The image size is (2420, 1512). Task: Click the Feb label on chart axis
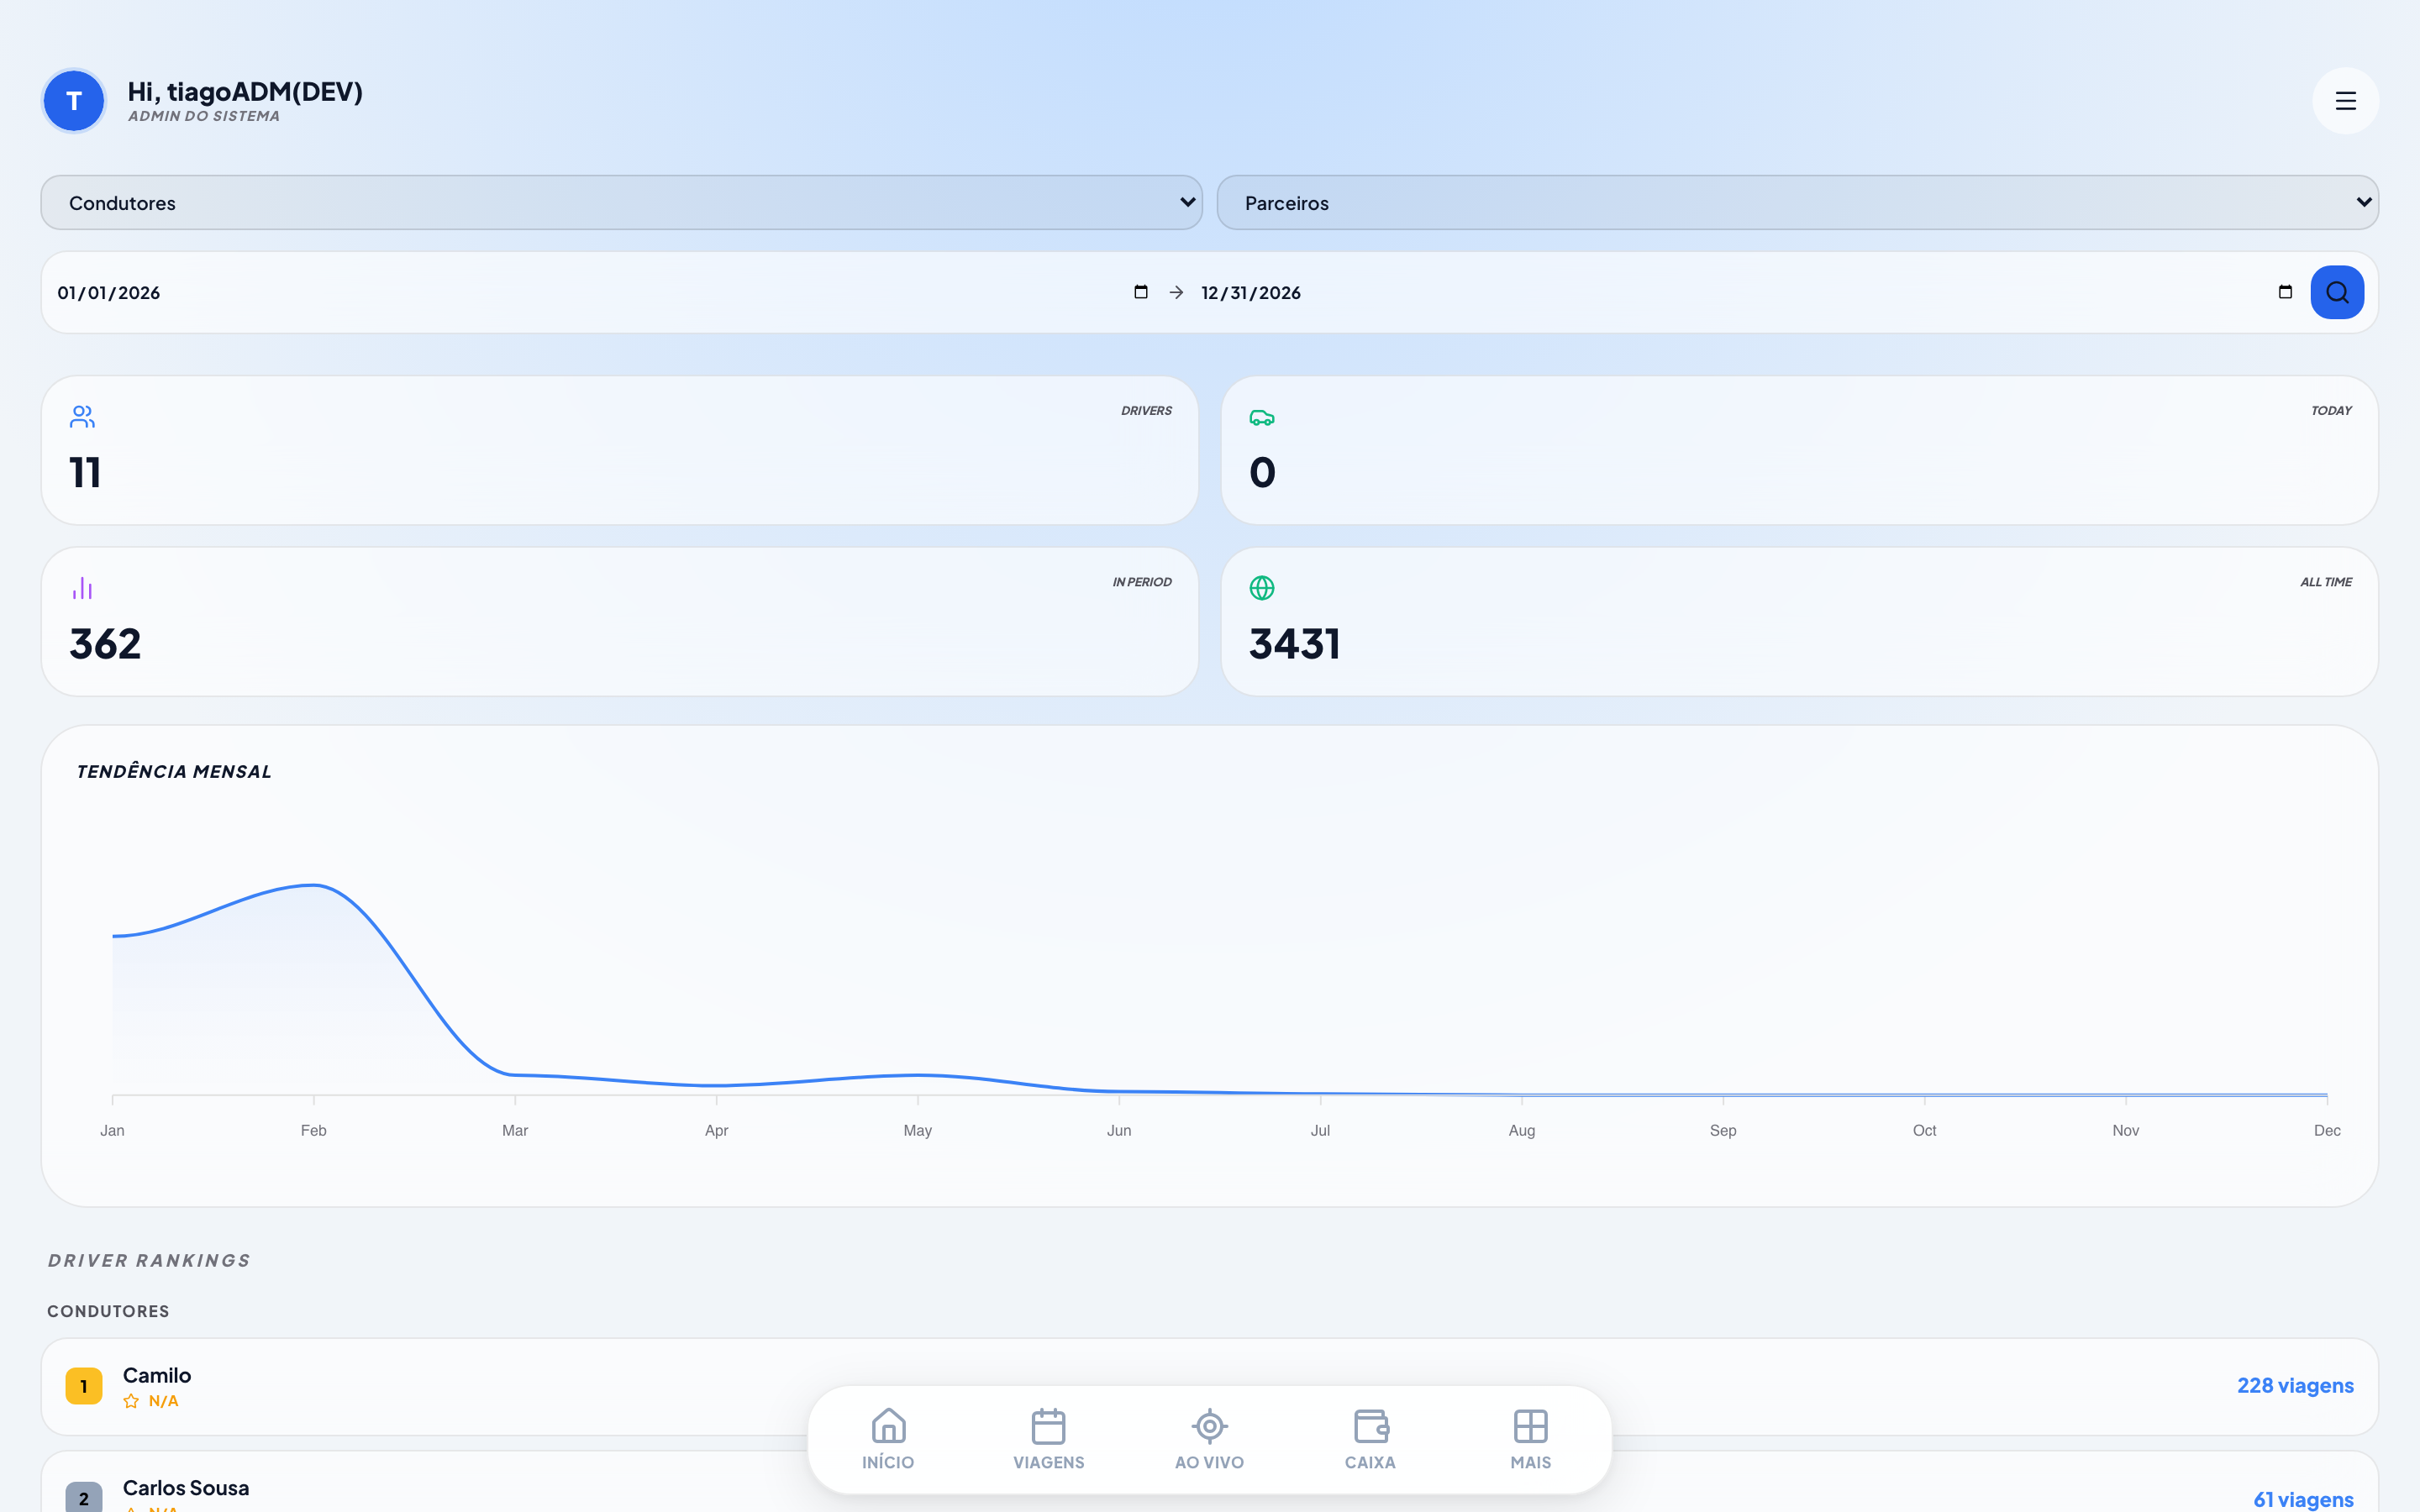(313, 1130)
